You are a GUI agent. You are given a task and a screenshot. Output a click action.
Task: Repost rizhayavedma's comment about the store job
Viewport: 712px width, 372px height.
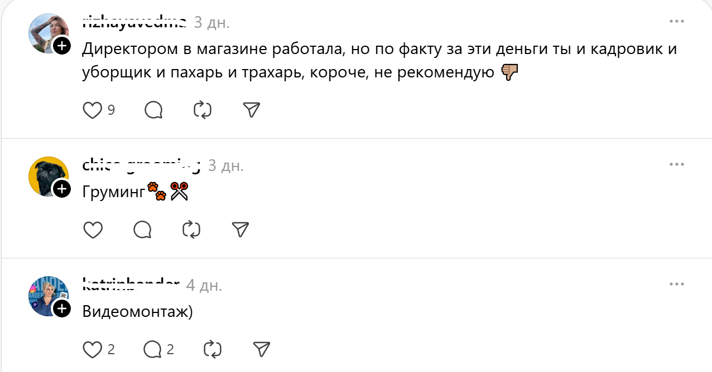click(203, 110)
